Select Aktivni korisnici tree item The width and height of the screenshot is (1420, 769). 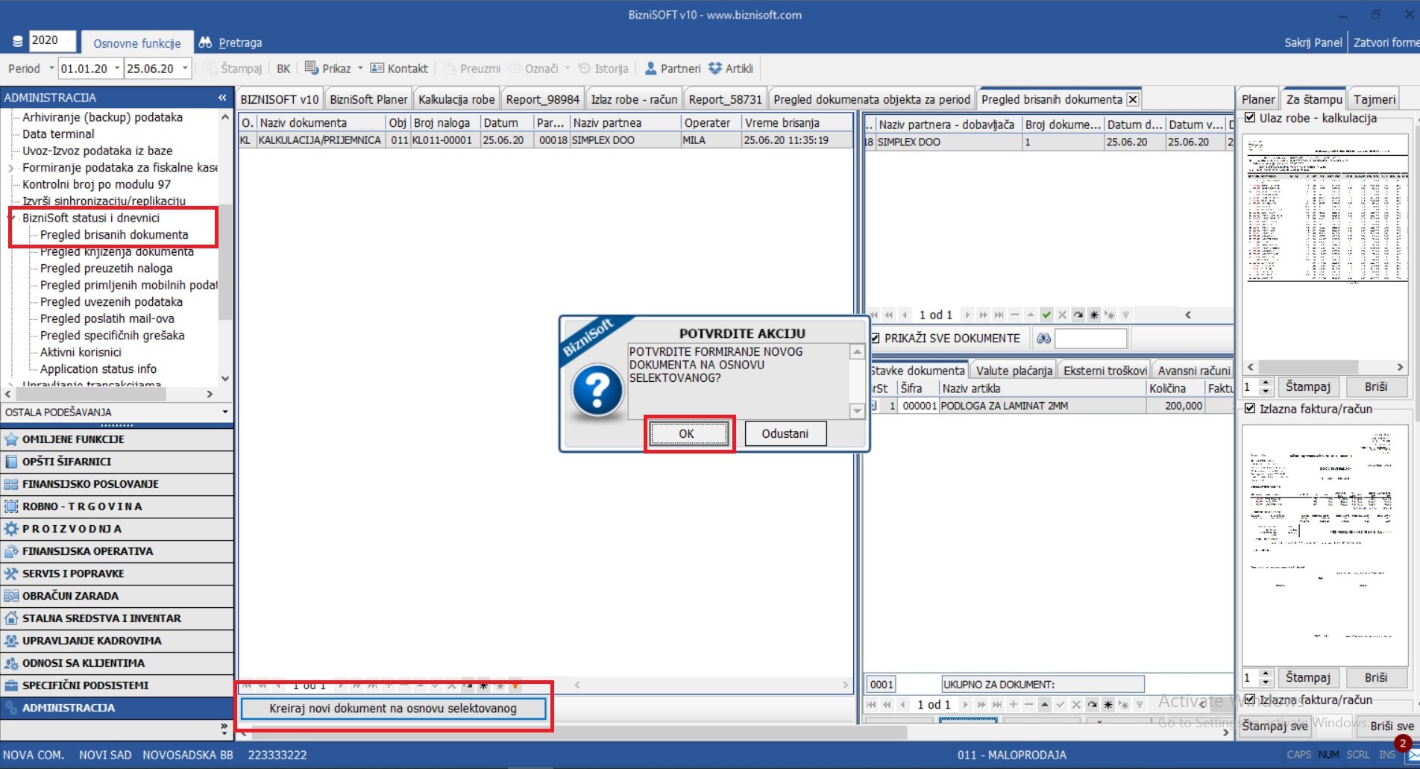[81, 352]
